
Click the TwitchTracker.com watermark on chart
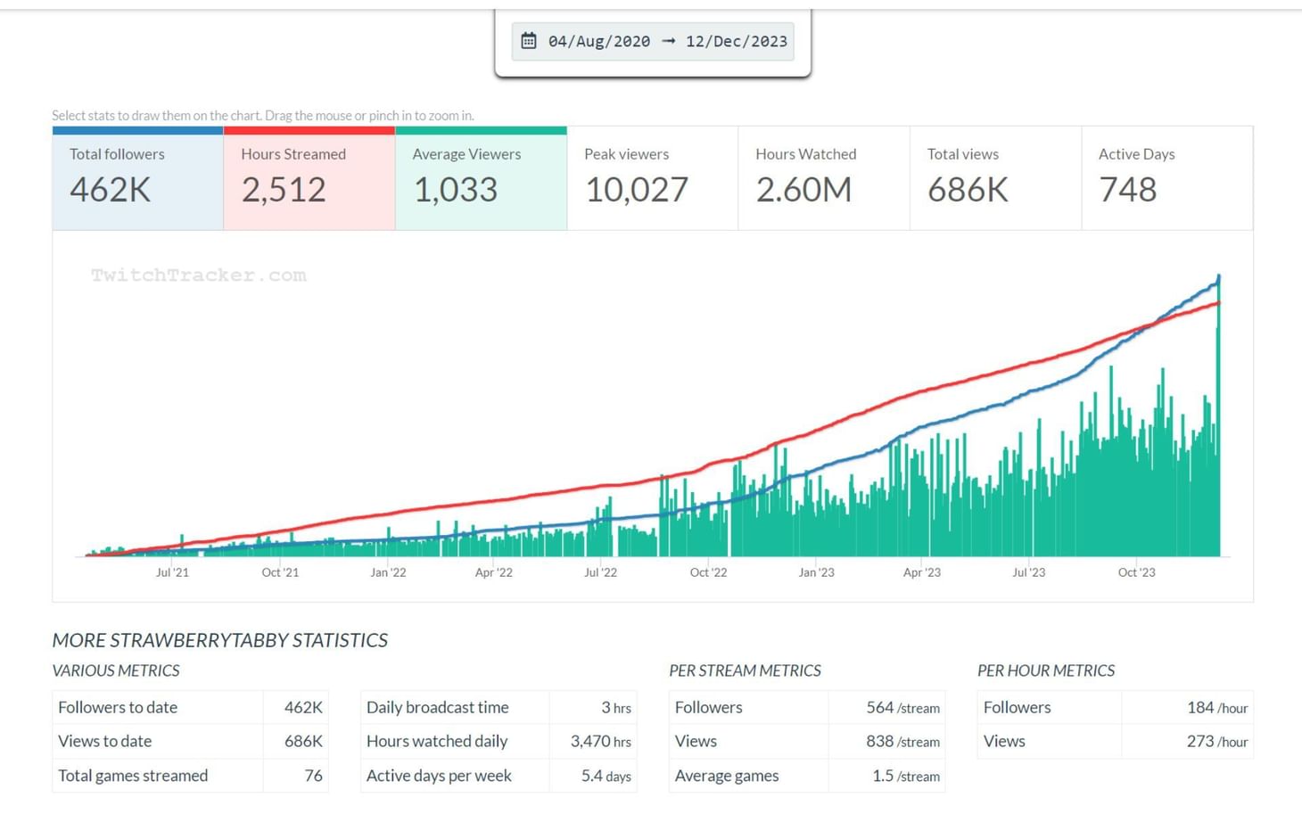(198, 275)
